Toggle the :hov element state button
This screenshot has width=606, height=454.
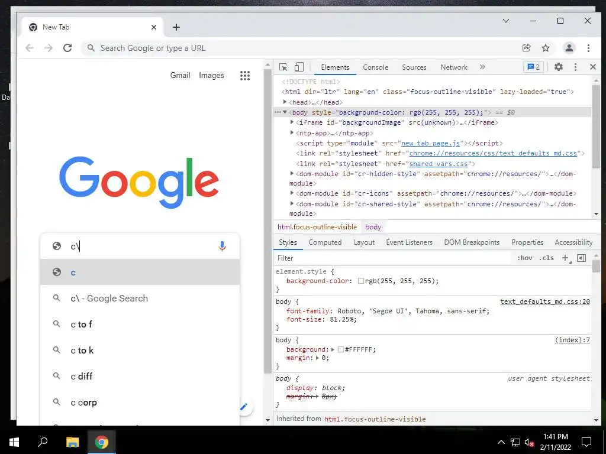point(524,258)
